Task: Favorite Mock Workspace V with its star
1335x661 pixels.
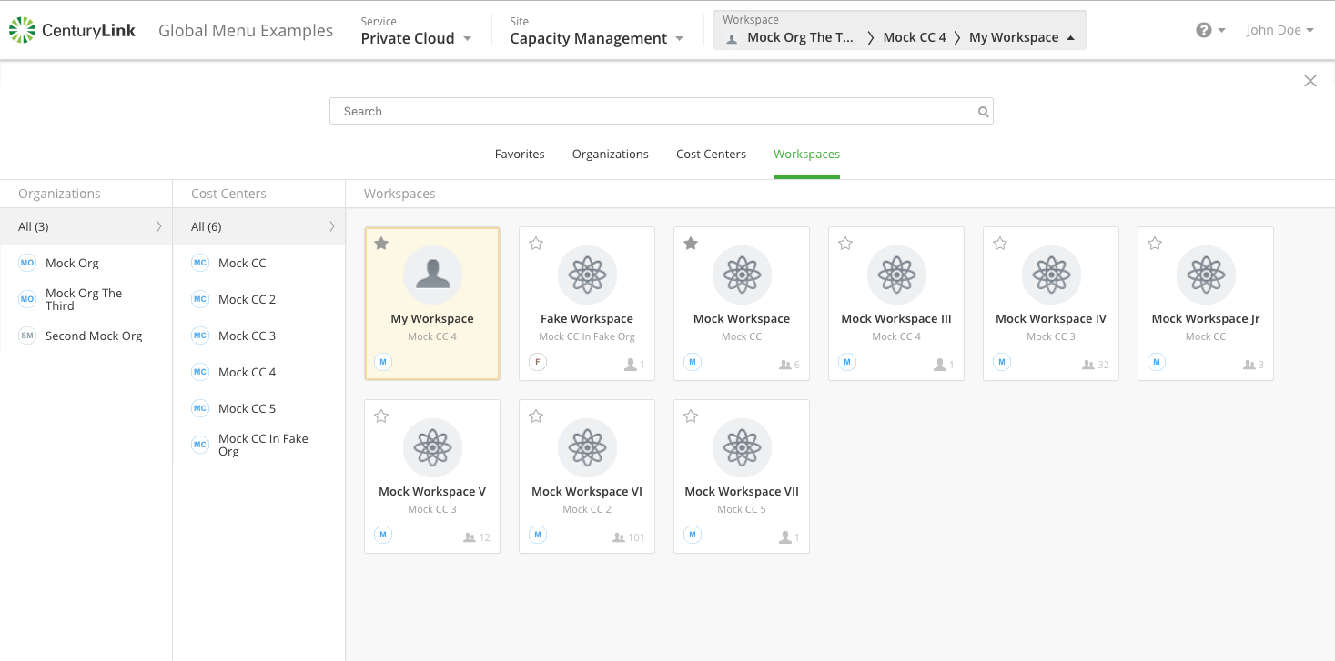Action: coord(381,416)
